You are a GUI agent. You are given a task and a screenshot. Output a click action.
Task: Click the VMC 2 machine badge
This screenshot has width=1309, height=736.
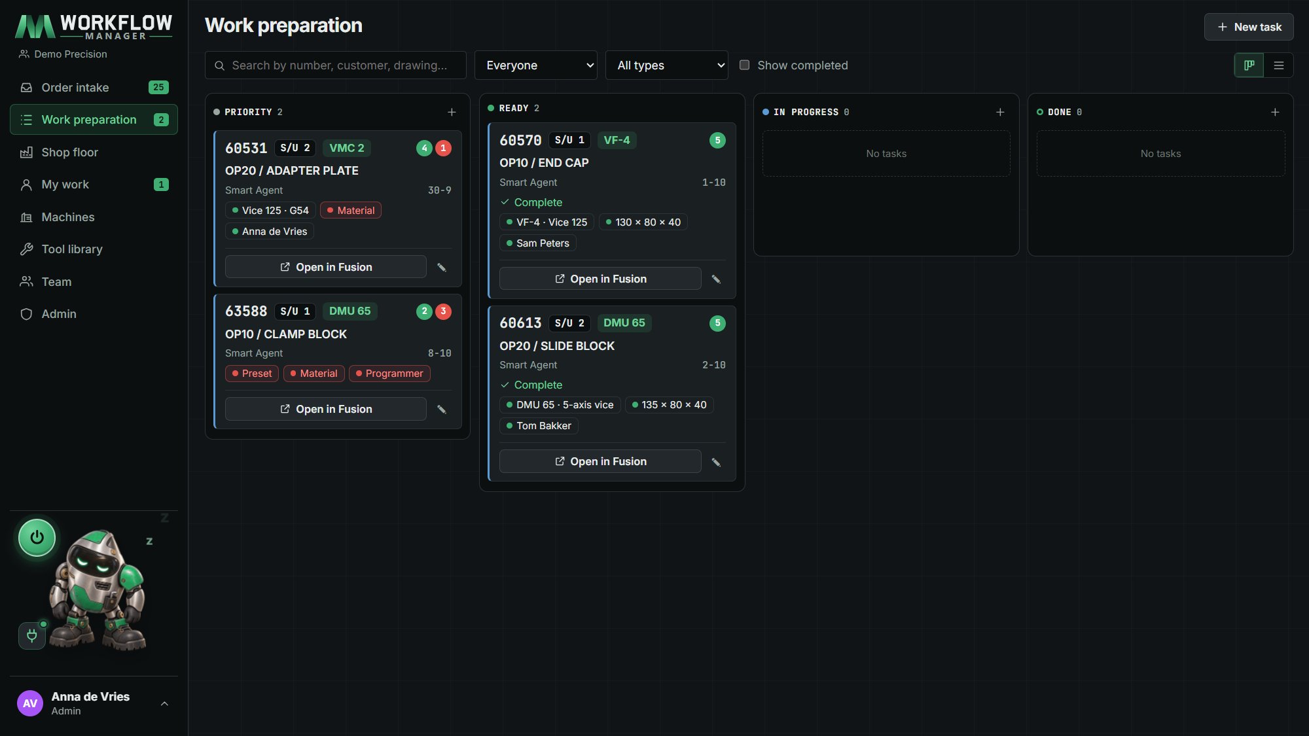(x=347, y=148)
